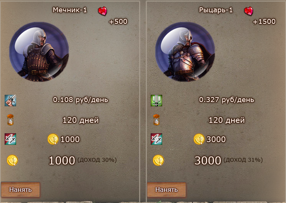This screenshot has height=203, width=286.
Task: Hire the Рыцарь-1 with Нанять button
Action: (x=166, y=190)
